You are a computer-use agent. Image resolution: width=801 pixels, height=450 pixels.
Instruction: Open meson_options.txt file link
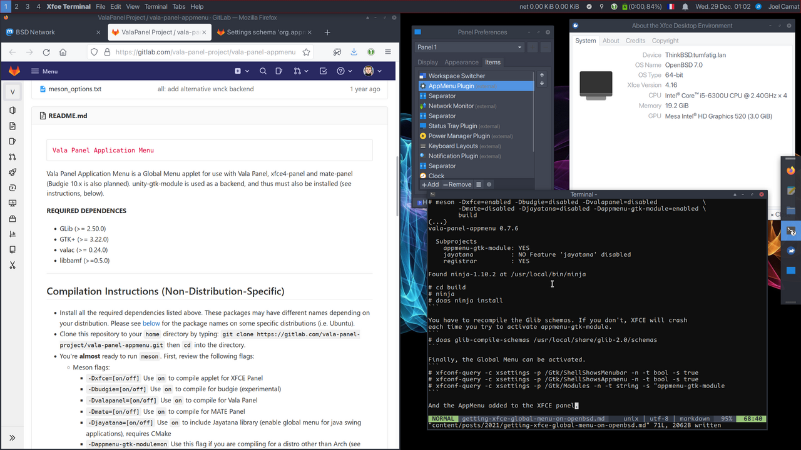pyautogui.click(x=74, y=89)
